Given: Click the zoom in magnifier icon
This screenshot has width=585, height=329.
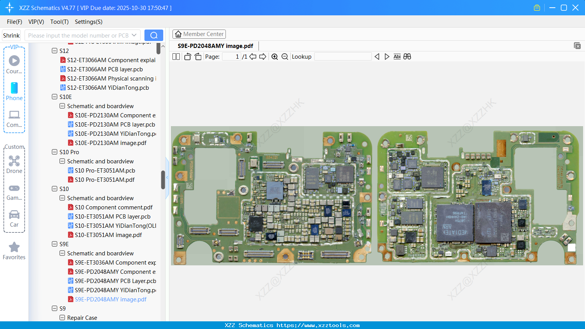Looking at the screenshot, I should tap(275, 57).
